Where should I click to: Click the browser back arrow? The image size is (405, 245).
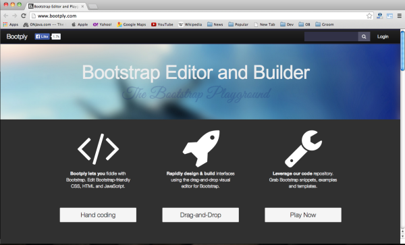coord(5,16)
